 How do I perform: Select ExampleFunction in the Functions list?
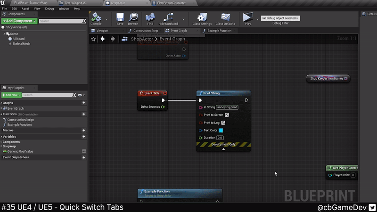click(19, 125)
